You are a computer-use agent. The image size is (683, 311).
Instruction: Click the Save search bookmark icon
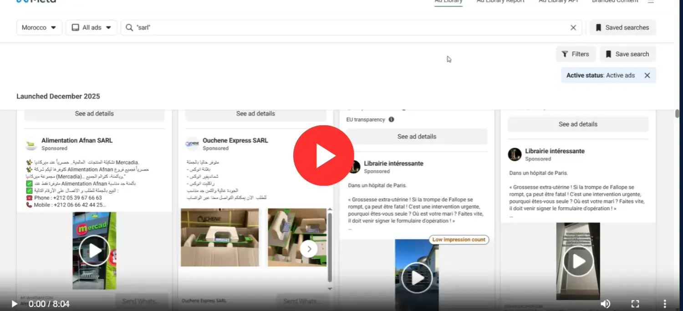pyautogui.click(x=608, y=54)
